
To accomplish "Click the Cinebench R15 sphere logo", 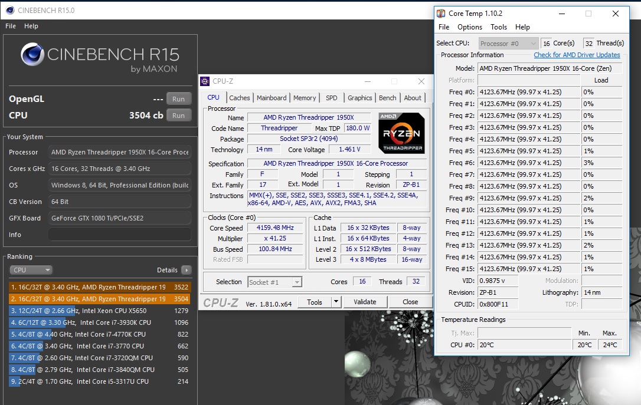I will pyautogui.click(x=32, y=54).
